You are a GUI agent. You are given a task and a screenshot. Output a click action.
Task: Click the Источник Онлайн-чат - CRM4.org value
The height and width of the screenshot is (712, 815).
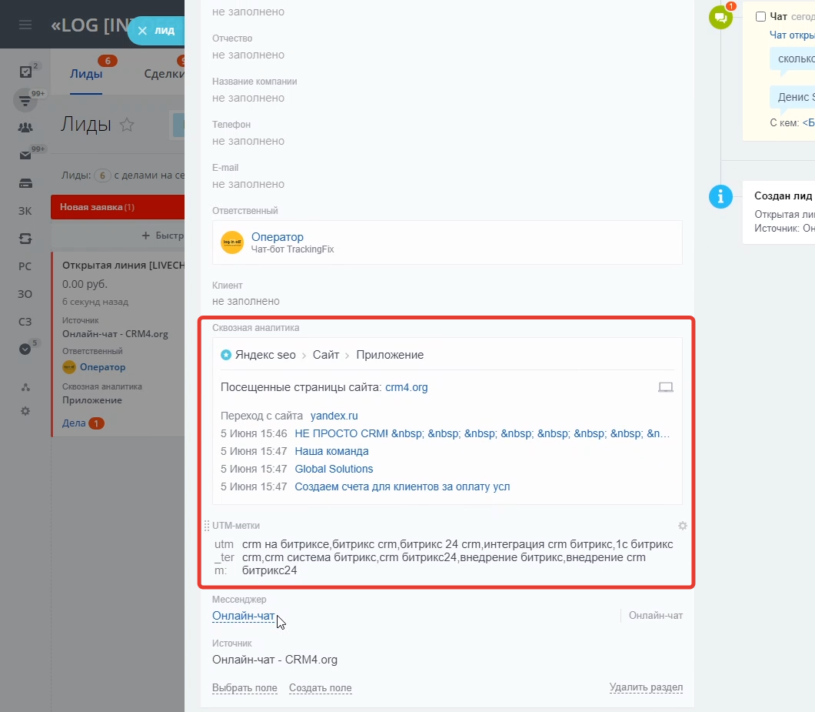tap(274, 660)
